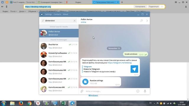The image size is (189, 106).
Task: Open the emoji picker icon
Action: 138,91
